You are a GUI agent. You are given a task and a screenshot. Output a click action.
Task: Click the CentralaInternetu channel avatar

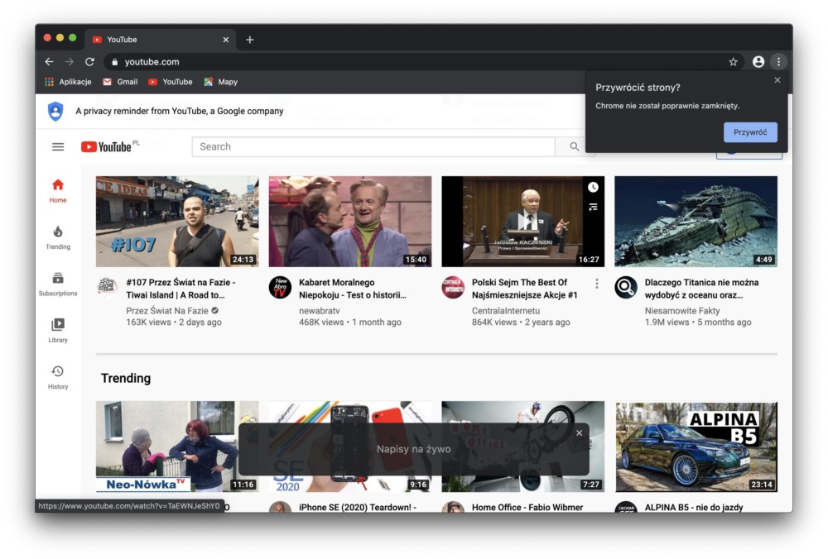pyautogui.click(x=453, y=288)
